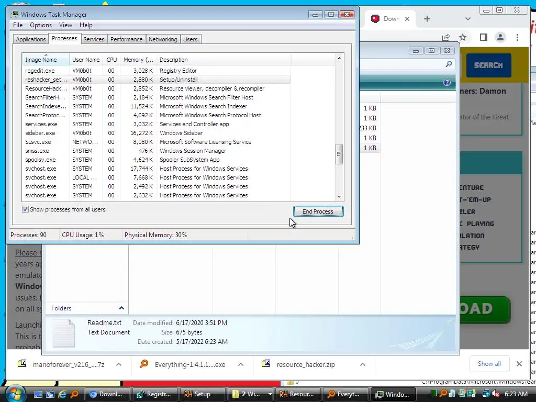This screenshot has height=402, width=536.
Task: Click the Readme.txt file thumbnail in details pane
Action: point(63,333)
